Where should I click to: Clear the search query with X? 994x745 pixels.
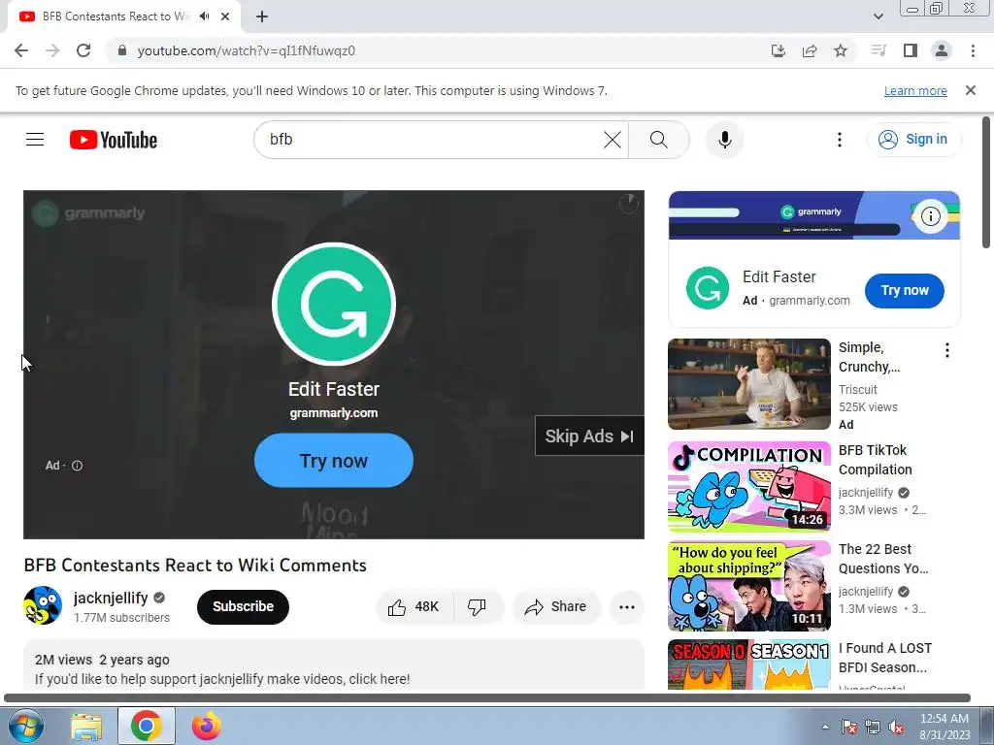tap(613, 140)
